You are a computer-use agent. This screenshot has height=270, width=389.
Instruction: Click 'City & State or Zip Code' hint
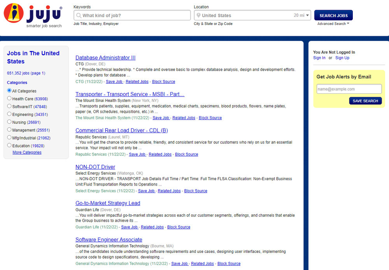(x=213, y=24)
